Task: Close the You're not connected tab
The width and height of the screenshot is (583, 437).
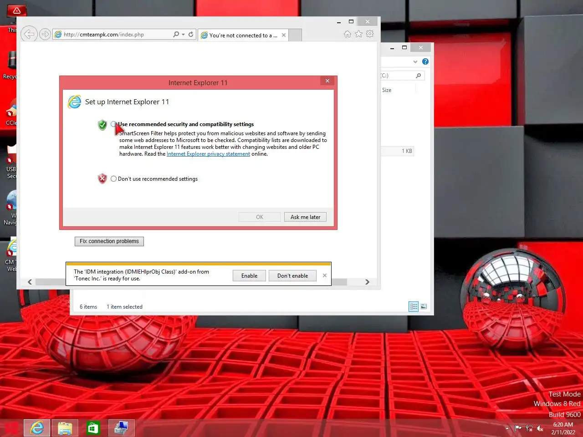Action: tap(284, 35)
